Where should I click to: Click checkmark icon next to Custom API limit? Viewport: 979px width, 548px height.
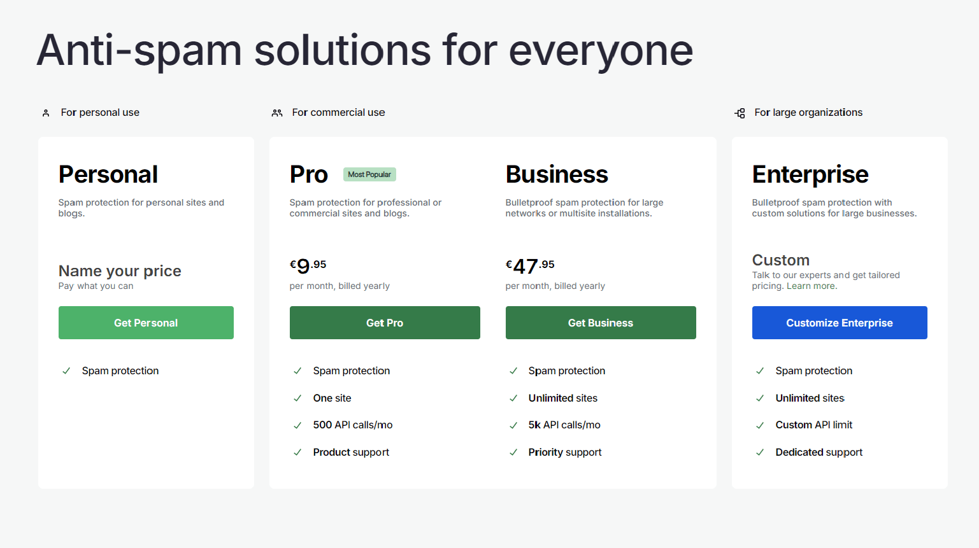(760, 425)
